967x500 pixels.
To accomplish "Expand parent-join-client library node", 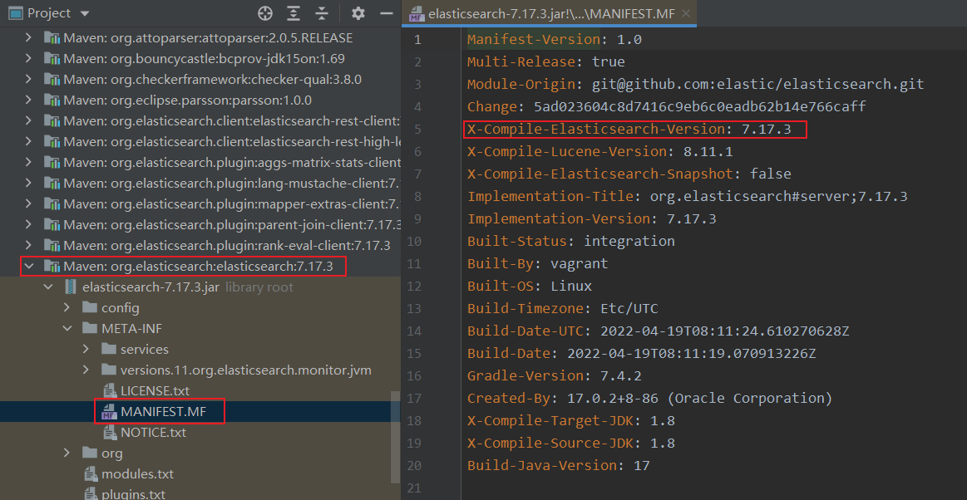I will click(x=27, y=225).
